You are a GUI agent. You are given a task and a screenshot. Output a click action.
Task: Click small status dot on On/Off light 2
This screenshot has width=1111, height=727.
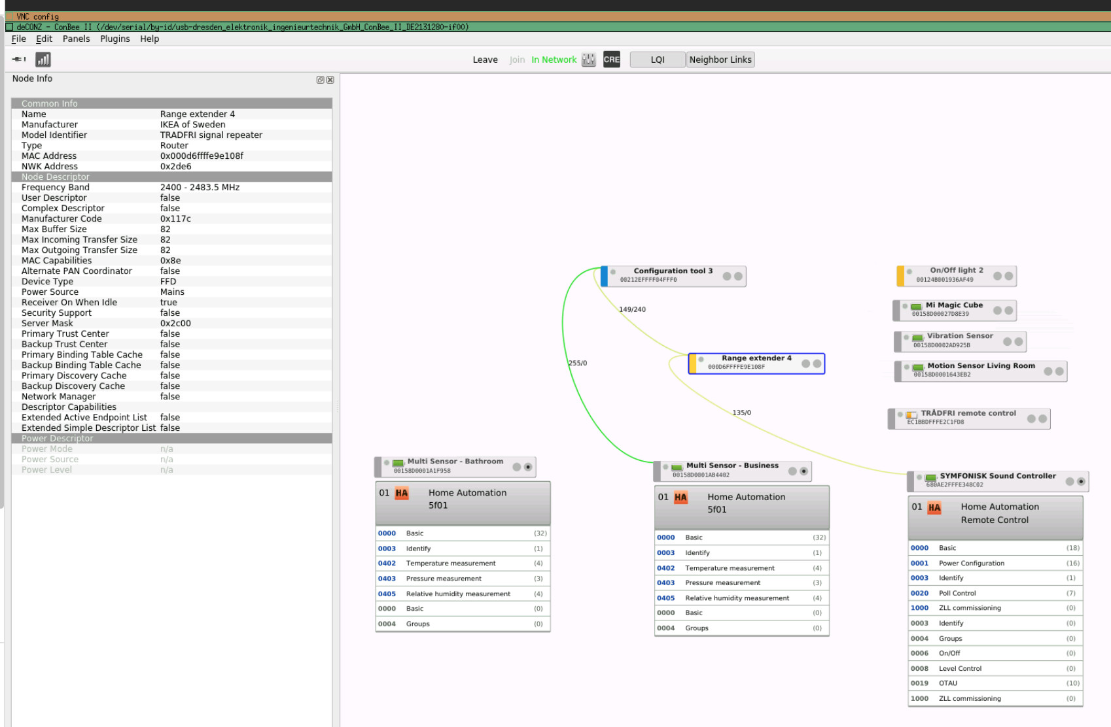pos(909,271)
